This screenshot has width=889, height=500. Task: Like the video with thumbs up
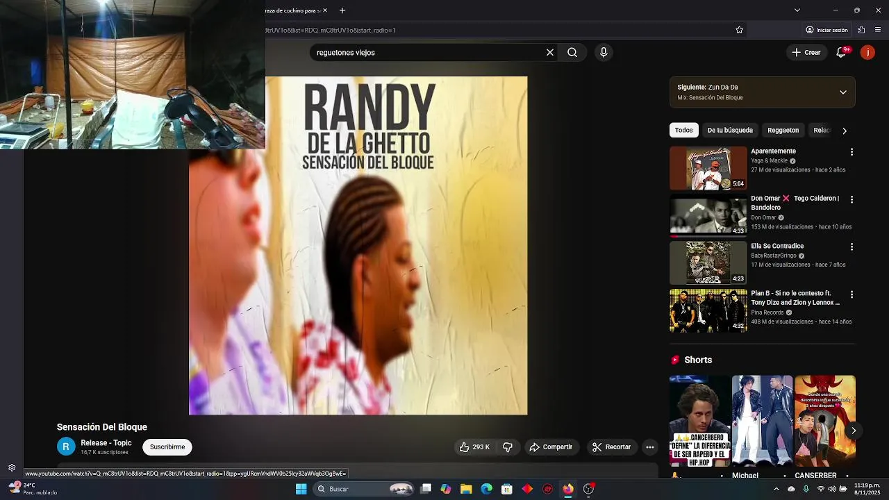pos(474,447)
